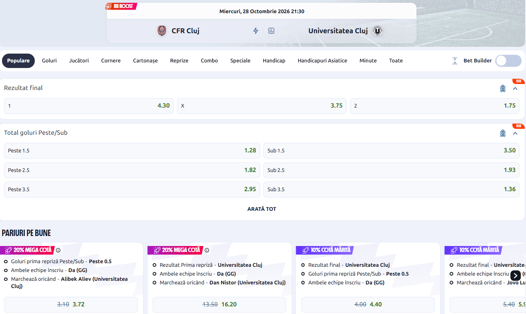Click the Universitatea Cluj team crest
The width and height of the screenshot is (526, 314).
(377, 31)
